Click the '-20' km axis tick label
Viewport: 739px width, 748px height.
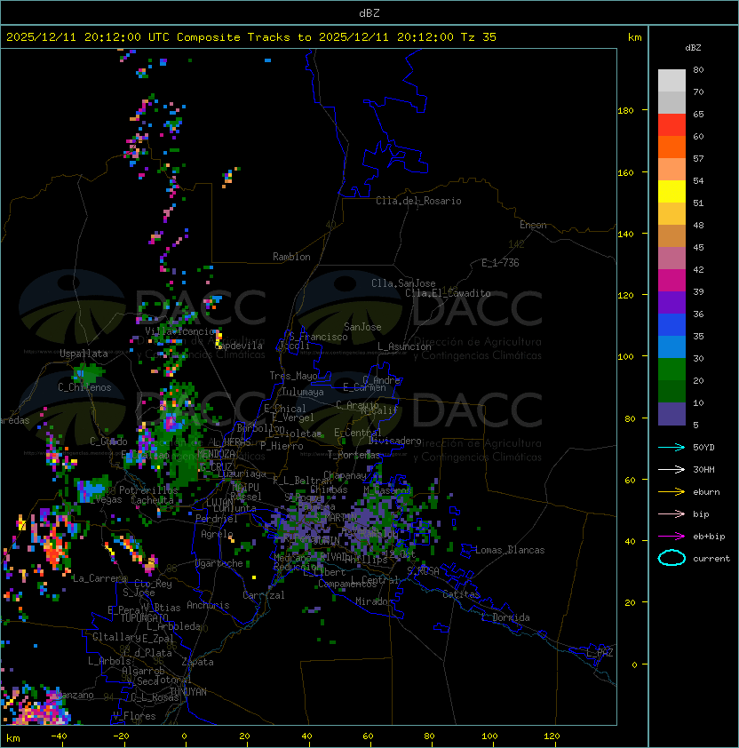121,736
